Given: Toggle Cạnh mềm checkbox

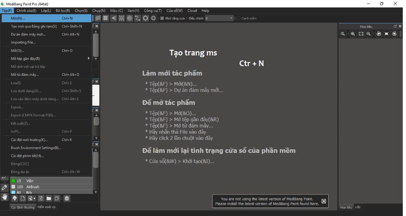Looking at the screenshot, I should click(x=238, y=18).
